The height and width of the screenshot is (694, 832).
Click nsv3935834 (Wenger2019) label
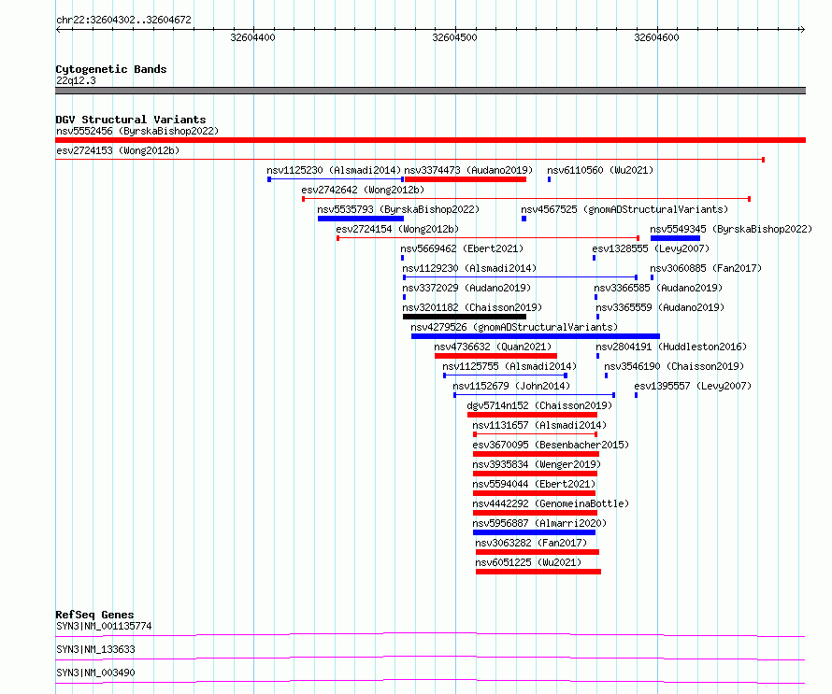[x=537, y=464]
